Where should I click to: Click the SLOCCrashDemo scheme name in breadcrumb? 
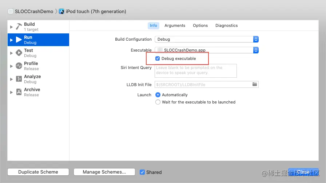[34, 11]
